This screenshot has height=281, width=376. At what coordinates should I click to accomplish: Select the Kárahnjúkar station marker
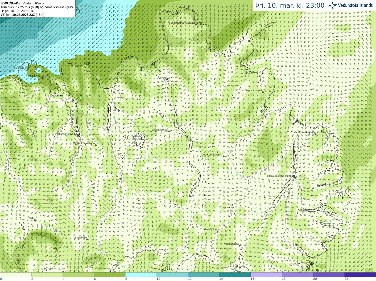[x=217, y=231]
